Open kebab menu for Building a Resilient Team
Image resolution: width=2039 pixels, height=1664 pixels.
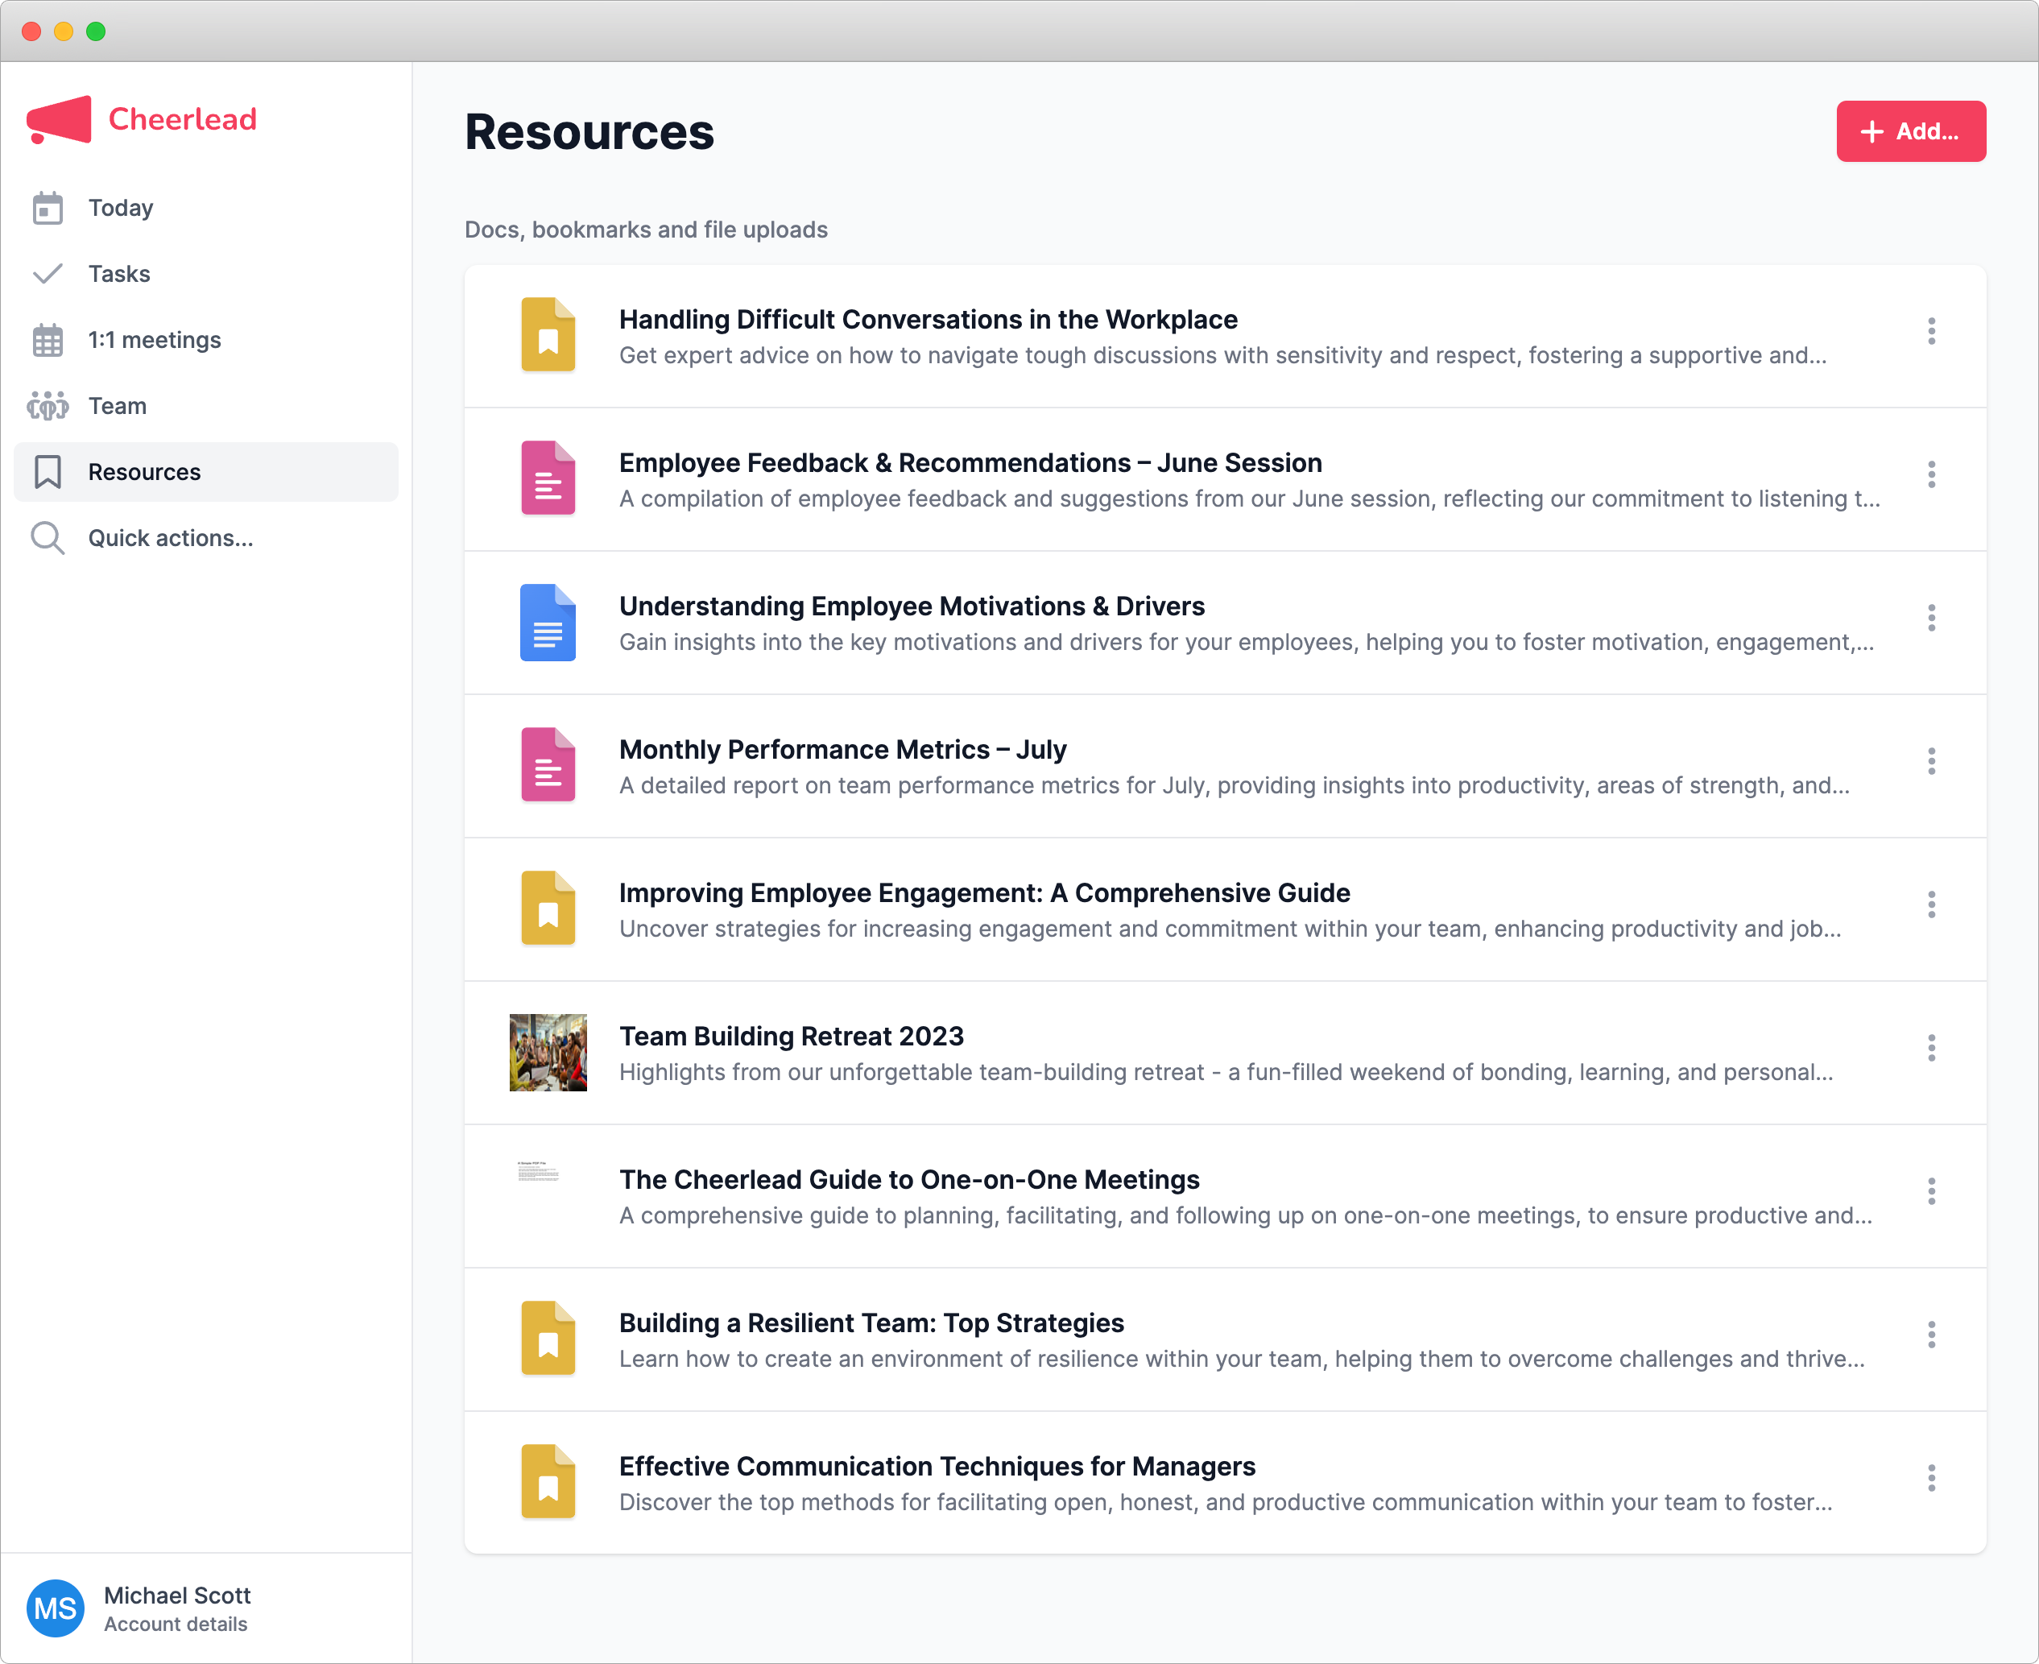click(1931, 1335)
